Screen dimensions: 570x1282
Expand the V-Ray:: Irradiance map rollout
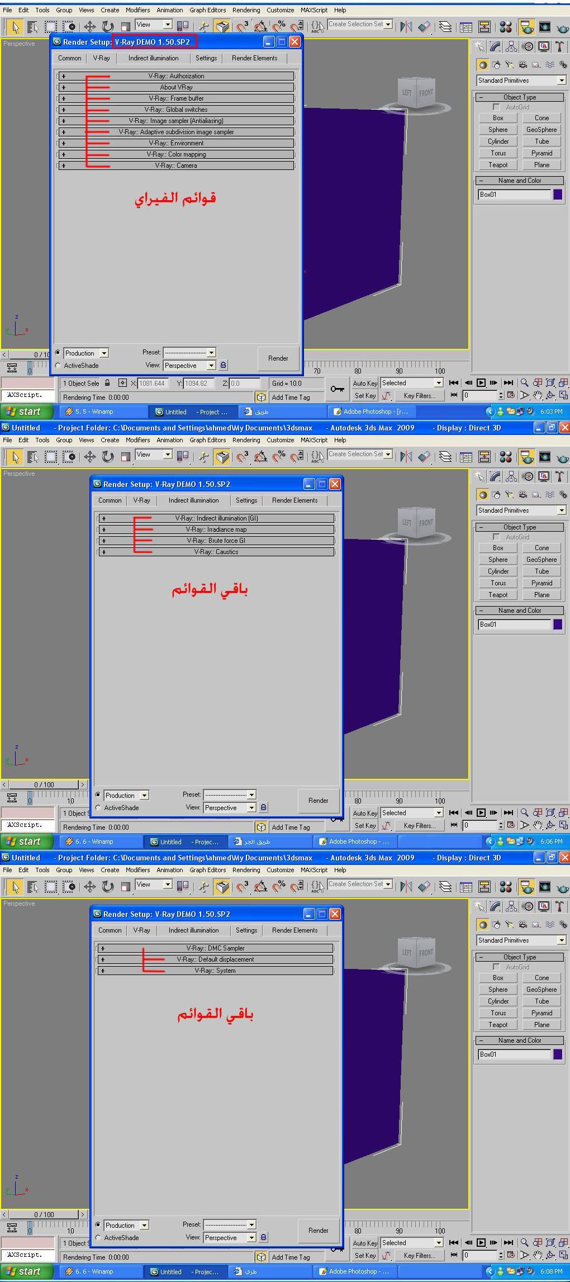tap(216, 529)
